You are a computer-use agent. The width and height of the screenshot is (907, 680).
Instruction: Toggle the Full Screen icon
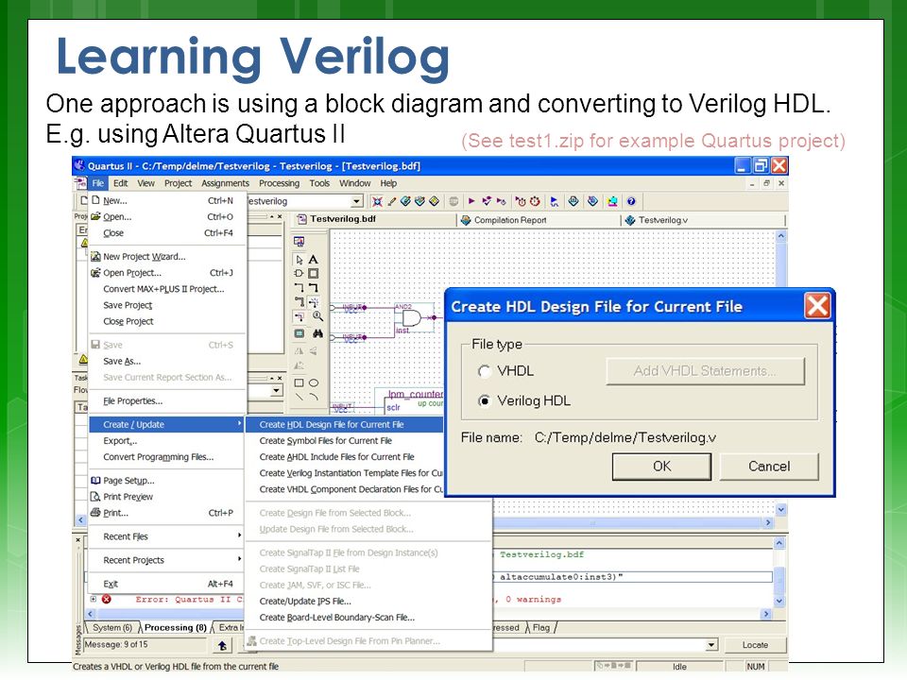click(x=299, y=333)
